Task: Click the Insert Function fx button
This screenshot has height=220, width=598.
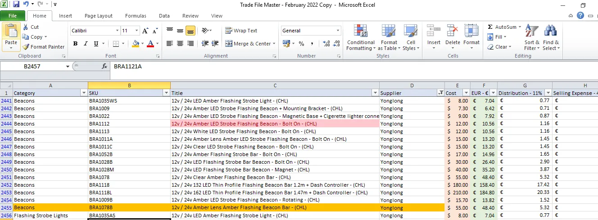Action: tap(104, 66)
